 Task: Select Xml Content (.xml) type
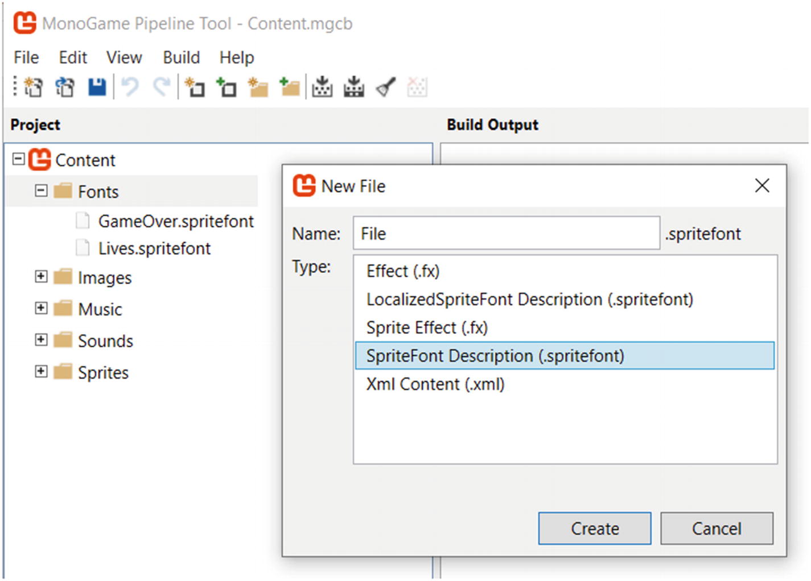pos(565,384)
